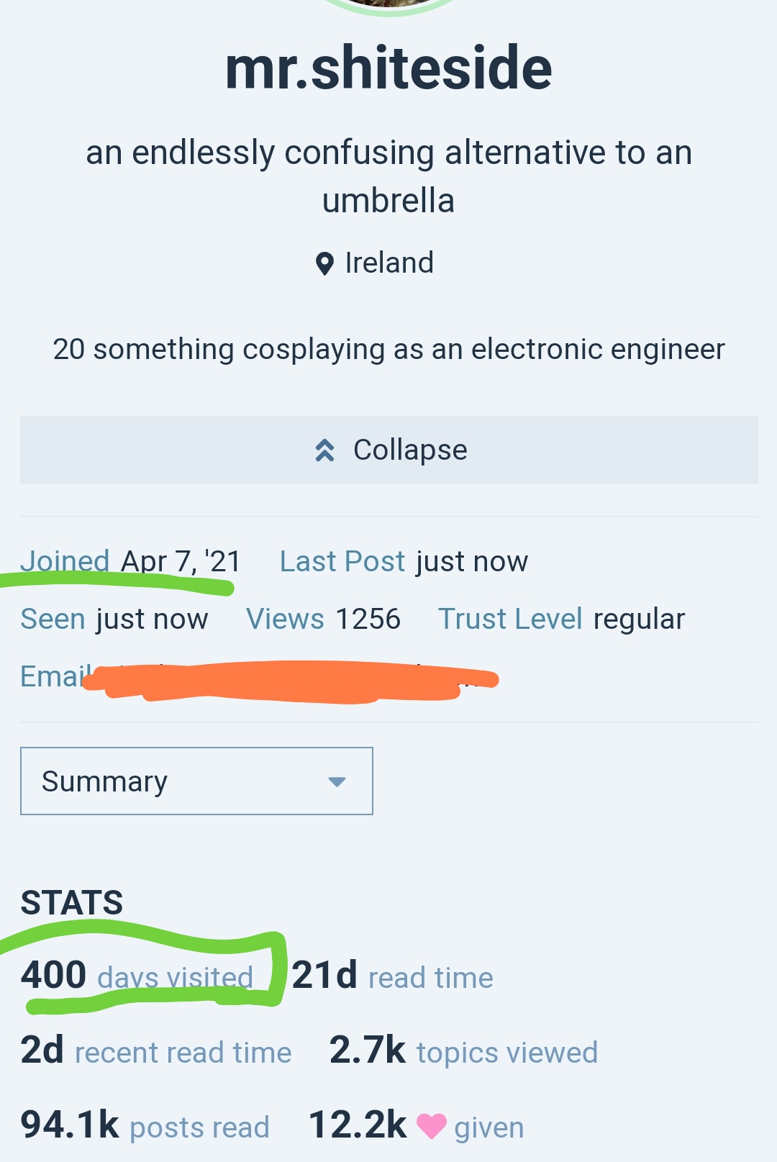Click the profile avatar at the top
This screenshot has width=777, height=1162.
[x=388, y=4]
